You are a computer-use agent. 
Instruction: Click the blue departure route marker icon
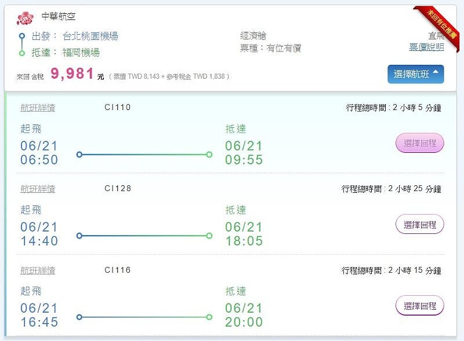point(22,36)
